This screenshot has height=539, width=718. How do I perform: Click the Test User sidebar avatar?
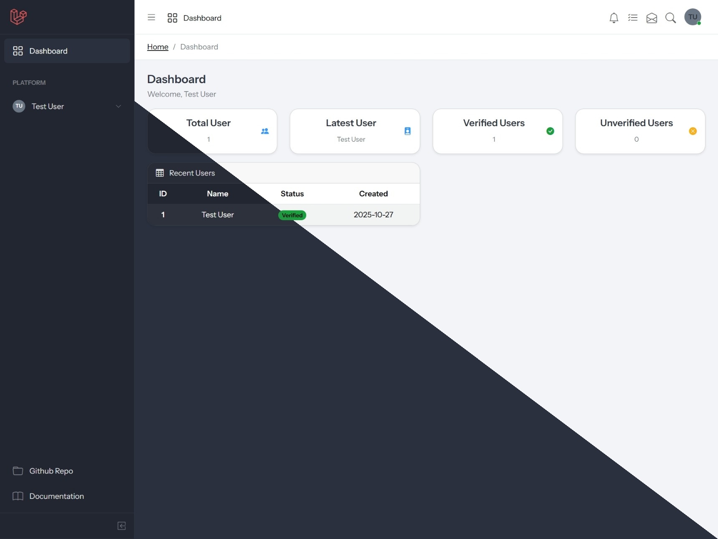point(19,106)
